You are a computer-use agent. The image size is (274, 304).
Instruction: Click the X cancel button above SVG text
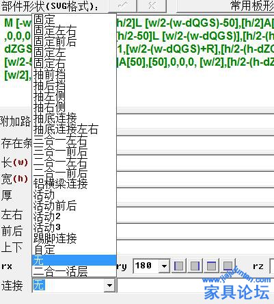152,5
